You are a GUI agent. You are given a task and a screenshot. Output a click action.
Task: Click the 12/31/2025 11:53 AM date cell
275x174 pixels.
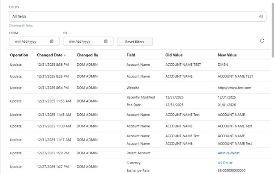coord(54,101)
